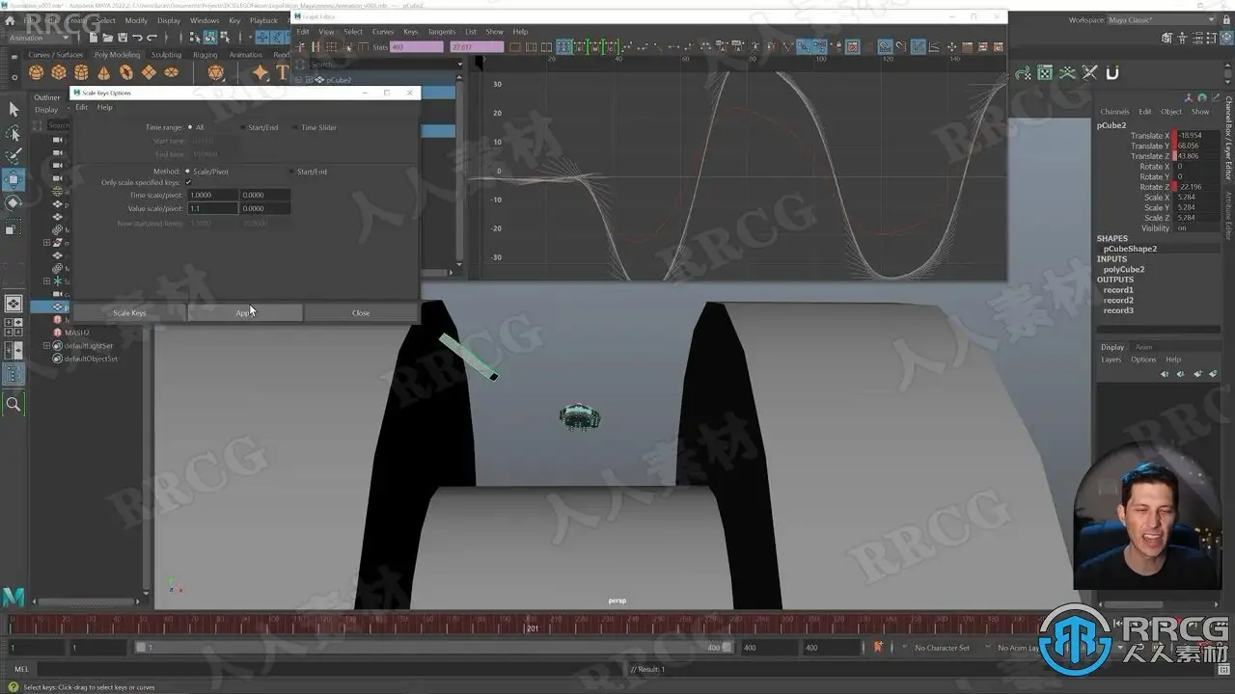1235x694 pixels.
Task: Click the Value pivot field 0.0000
Action: click(264, 208)
